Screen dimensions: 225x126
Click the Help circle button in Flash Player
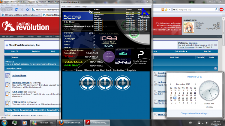(x=122, y=83)
